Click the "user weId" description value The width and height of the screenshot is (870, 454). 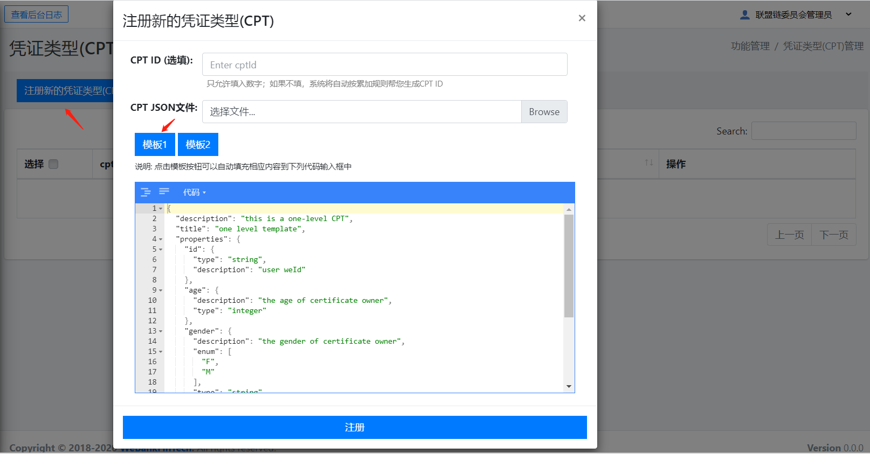pyautogui.click(x=281, y=270)
